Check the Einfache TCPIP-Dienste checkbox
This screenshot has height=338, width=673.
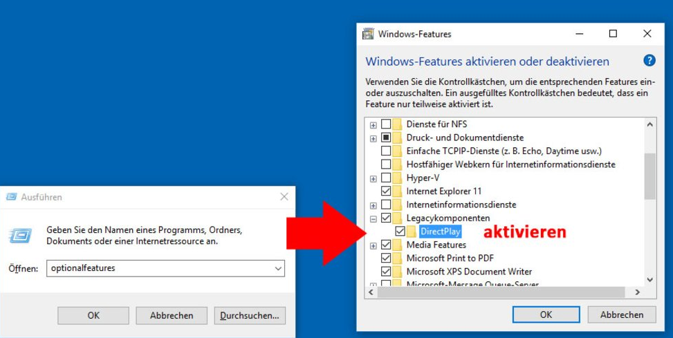pyautogui.click(x=386, y=151)
